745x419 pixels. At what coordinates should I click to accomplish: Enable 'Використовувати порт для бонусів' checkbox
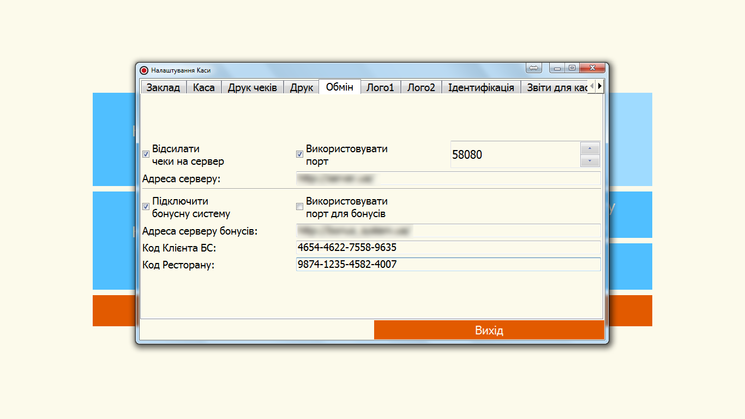299,207
